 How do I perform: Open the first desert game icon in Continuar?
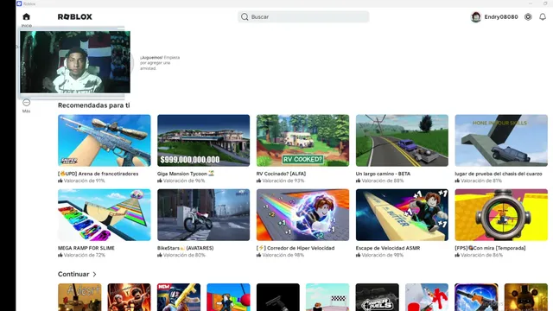coord(79,297)
